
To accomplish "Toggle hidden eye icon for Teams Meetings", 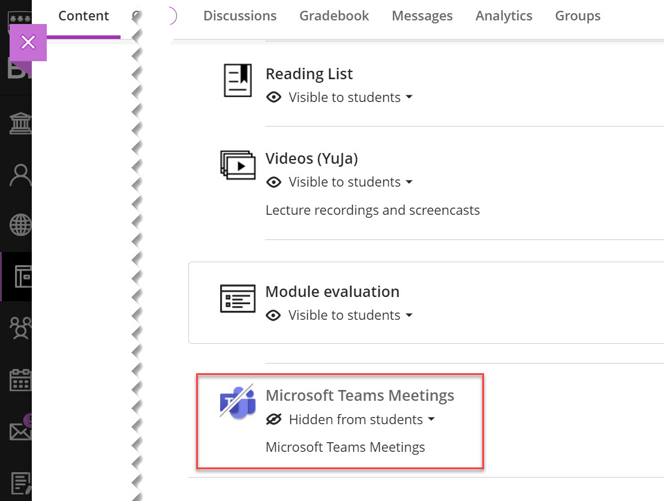I will 274,419.
